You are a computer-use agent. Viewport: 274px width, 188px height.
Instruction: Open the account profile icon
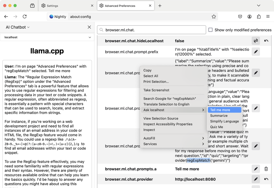pos(250,17)
